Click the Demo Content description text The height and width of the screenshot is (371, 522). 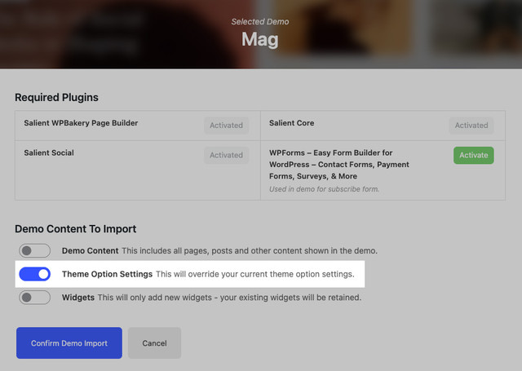tap(250, 250)
